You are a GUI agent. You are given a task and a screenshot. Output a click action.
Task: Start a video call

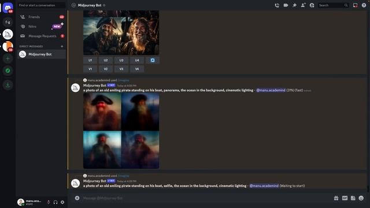coord(286,5)
